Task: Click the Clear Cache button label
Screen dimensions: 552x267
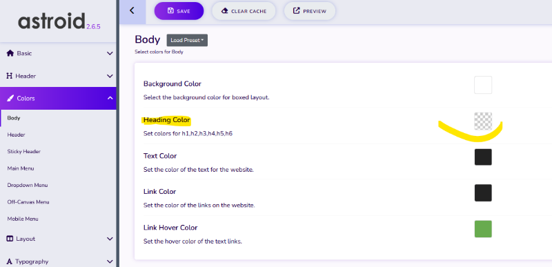Action: (249, 11)
